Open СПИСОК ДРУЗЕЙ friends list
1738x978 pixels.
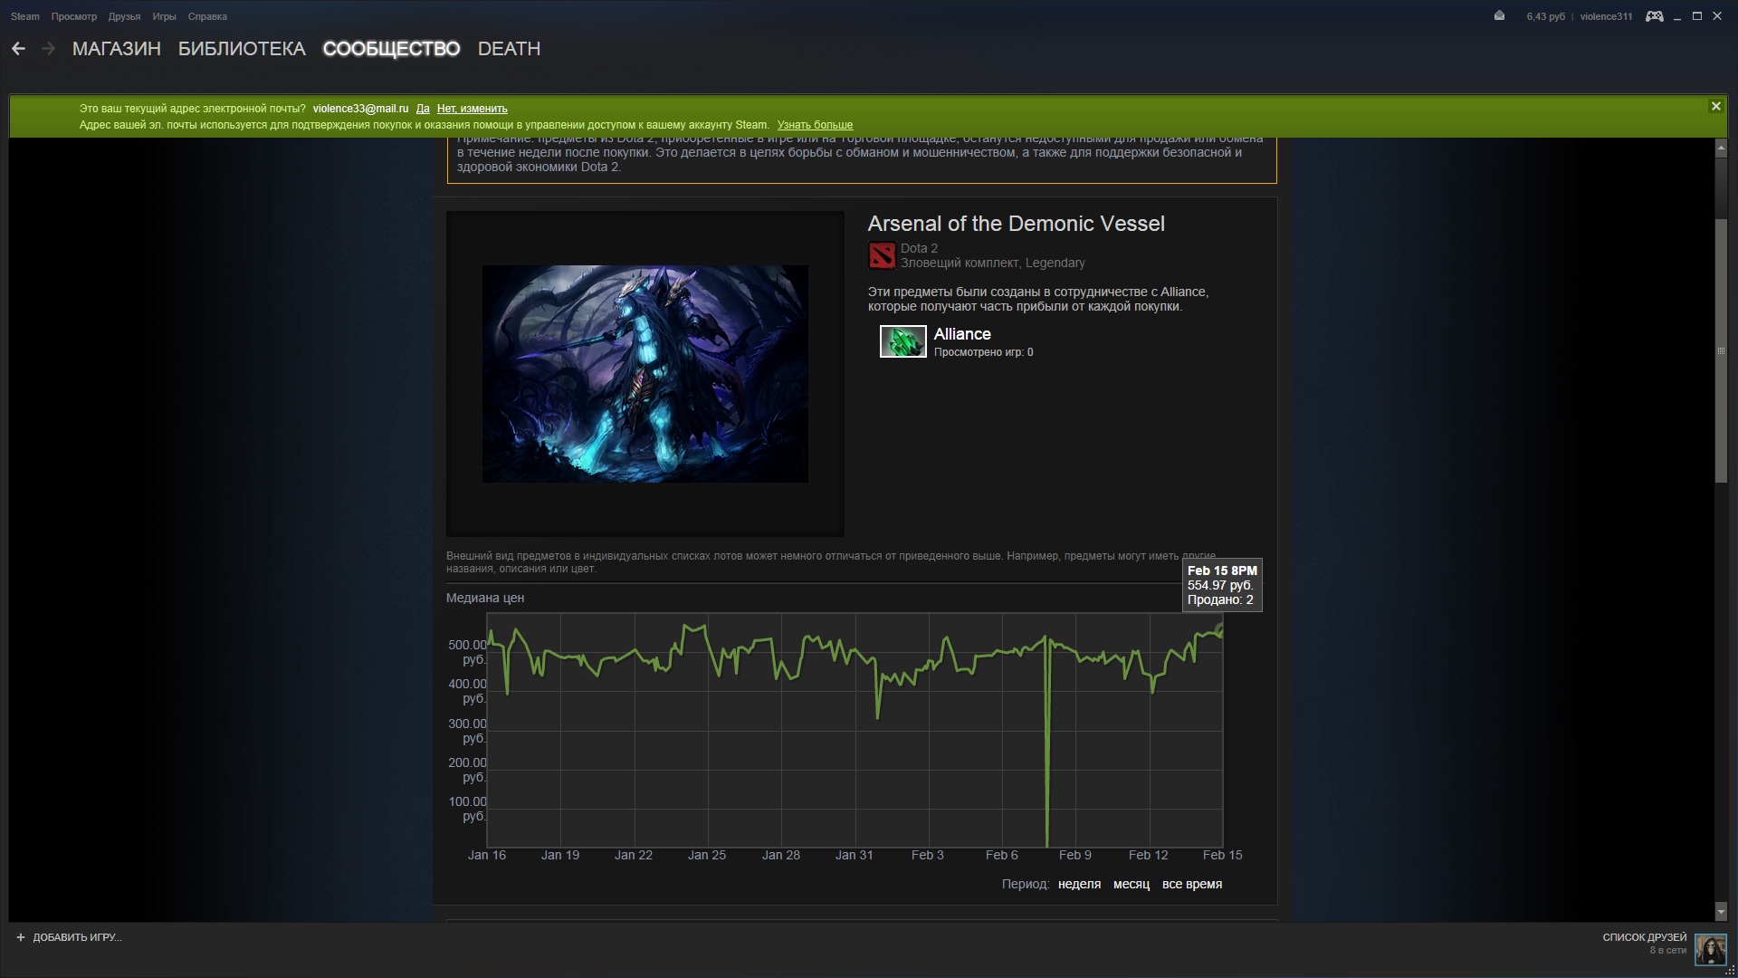(1644, 937)
